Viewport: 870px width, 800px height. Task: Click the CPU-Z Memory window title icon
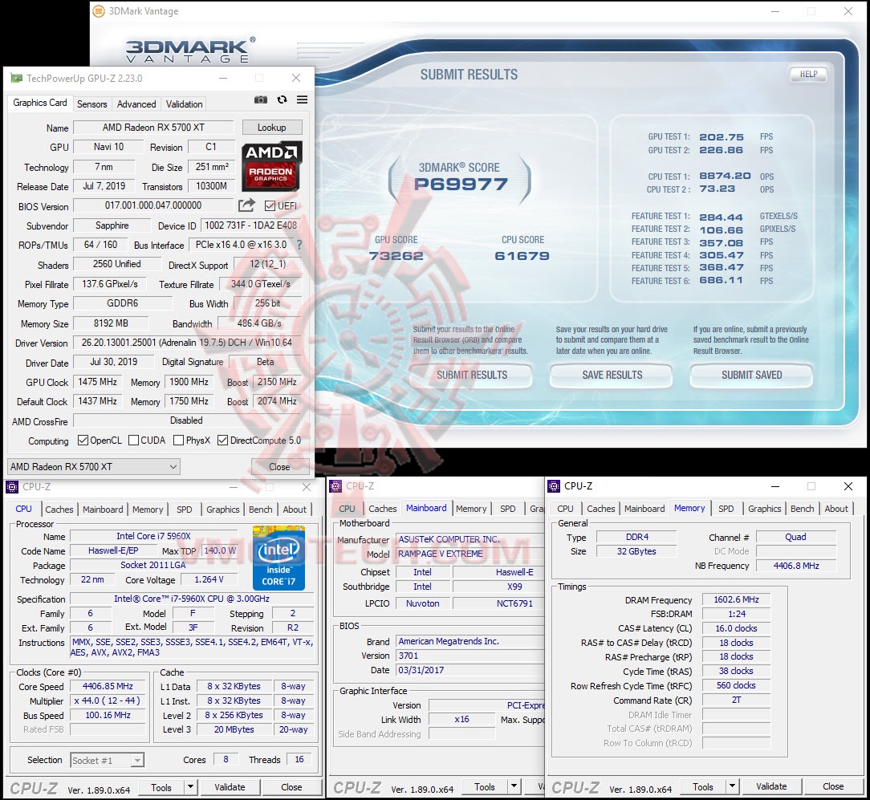[x=554, y=486]
